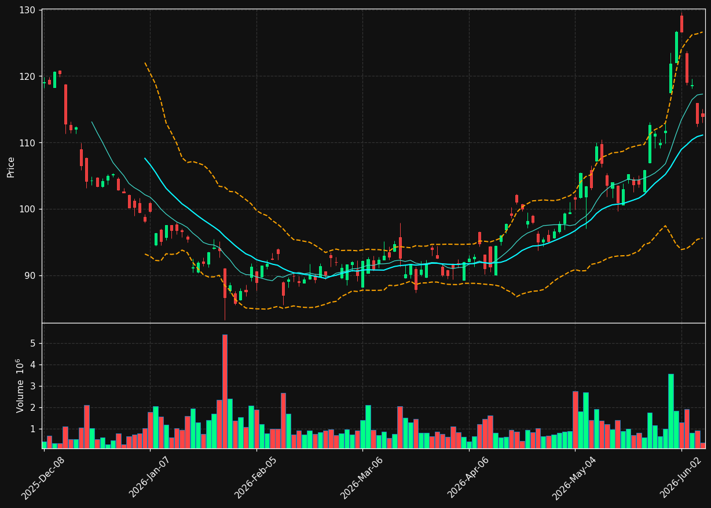Click the 2026-Mar-06 date label
Image resolution: width=711 pixels, height=508 pixels.
pyautogui.click(x=361, y=477)
